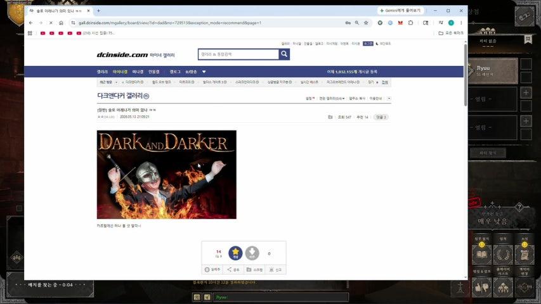541x304 pixels.
Task: Select the 마이너갤 tab in blue nav bar
Action: [120, 72]
